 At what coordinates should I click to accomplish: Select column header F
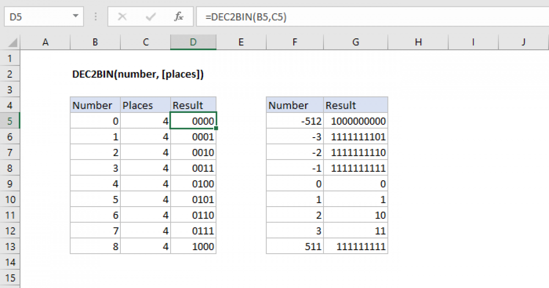click(294, 42)
